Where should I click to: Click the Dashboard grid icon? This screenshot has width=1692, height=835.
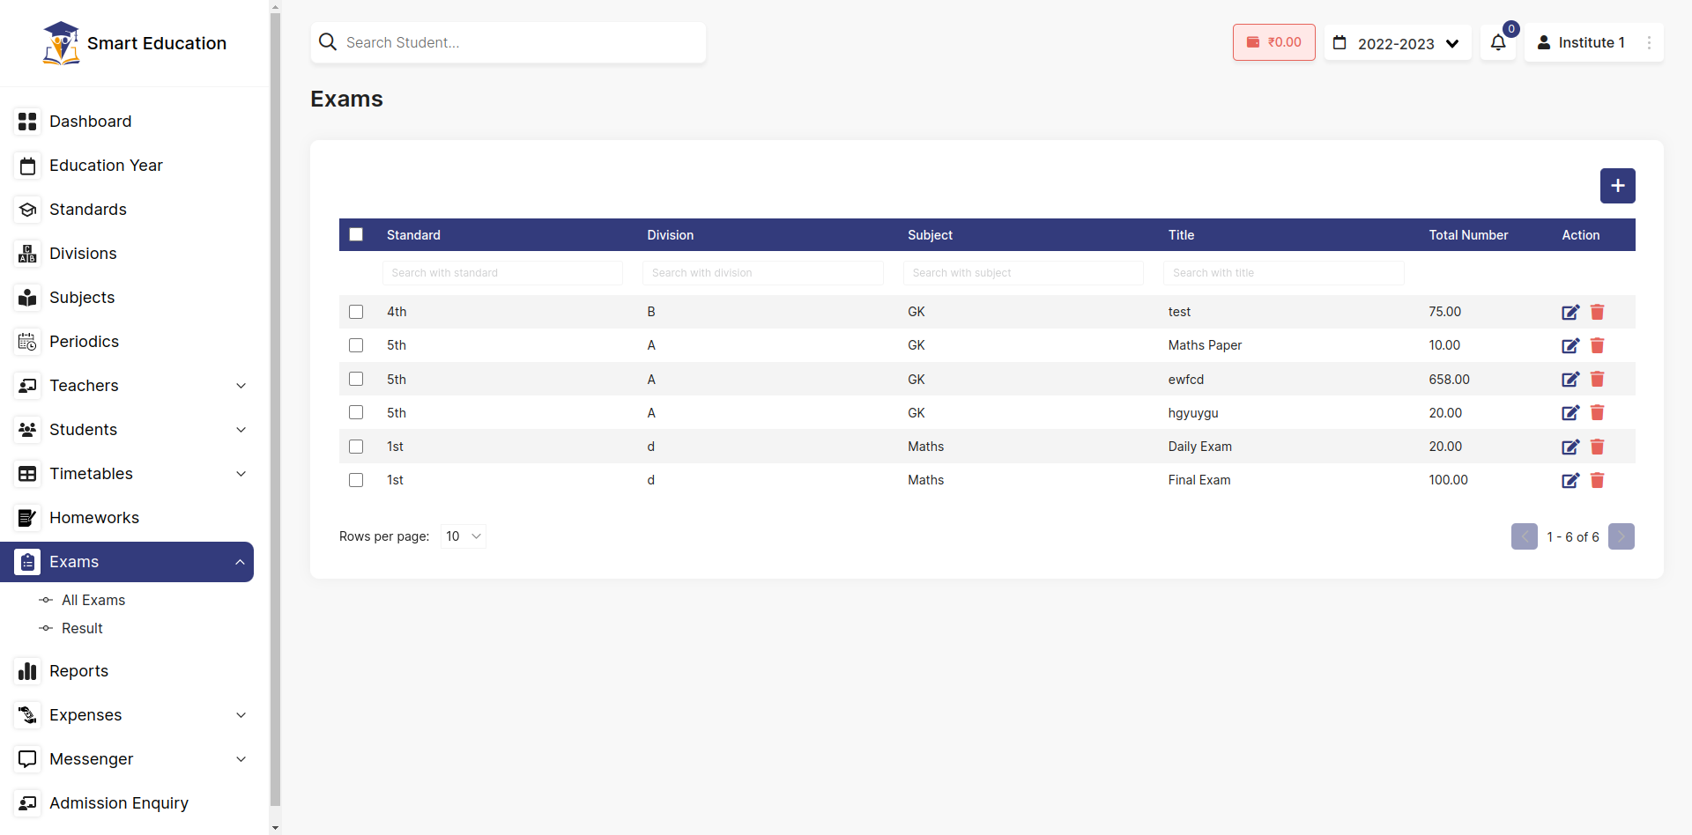pyautogui.click(x=28, y=122)
